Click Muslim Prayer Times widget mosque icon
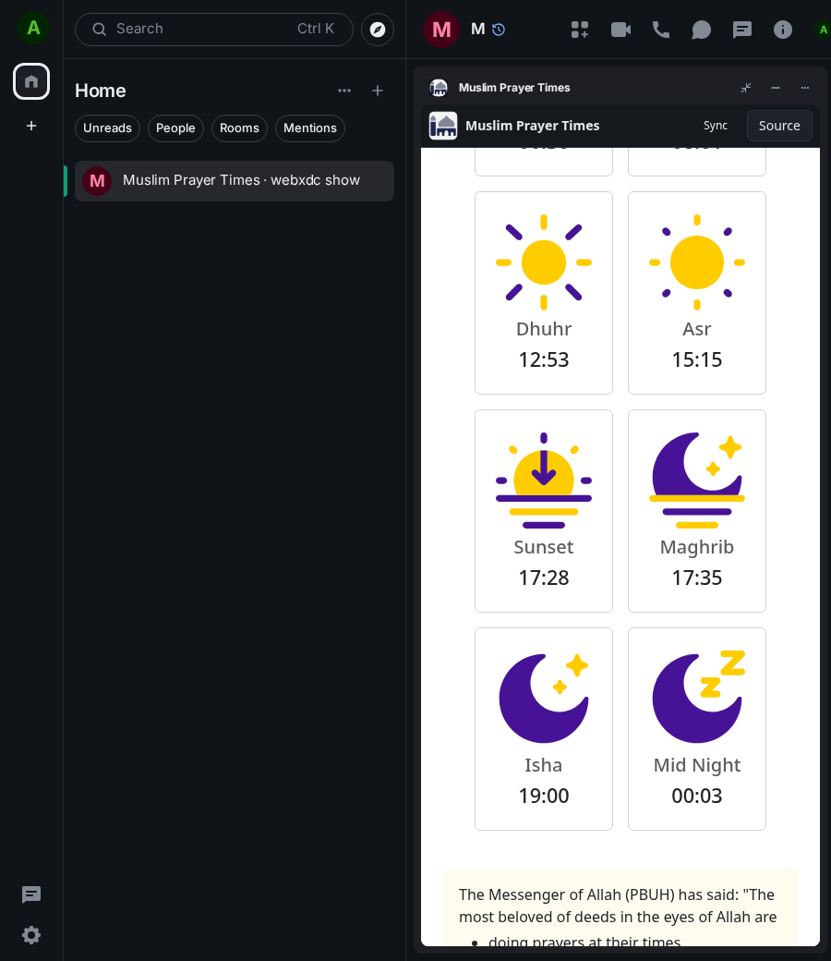The height and width of the screenshot is (961, 831). (439, 88)
